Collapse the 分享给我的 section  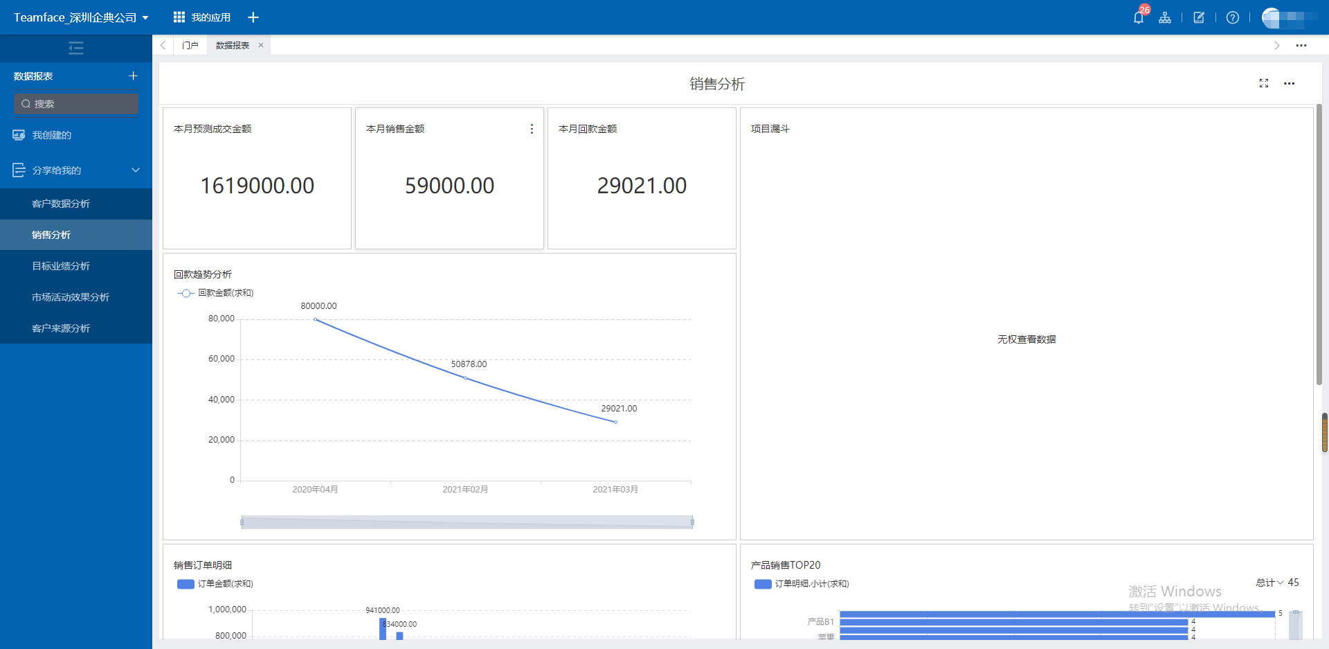136,170
